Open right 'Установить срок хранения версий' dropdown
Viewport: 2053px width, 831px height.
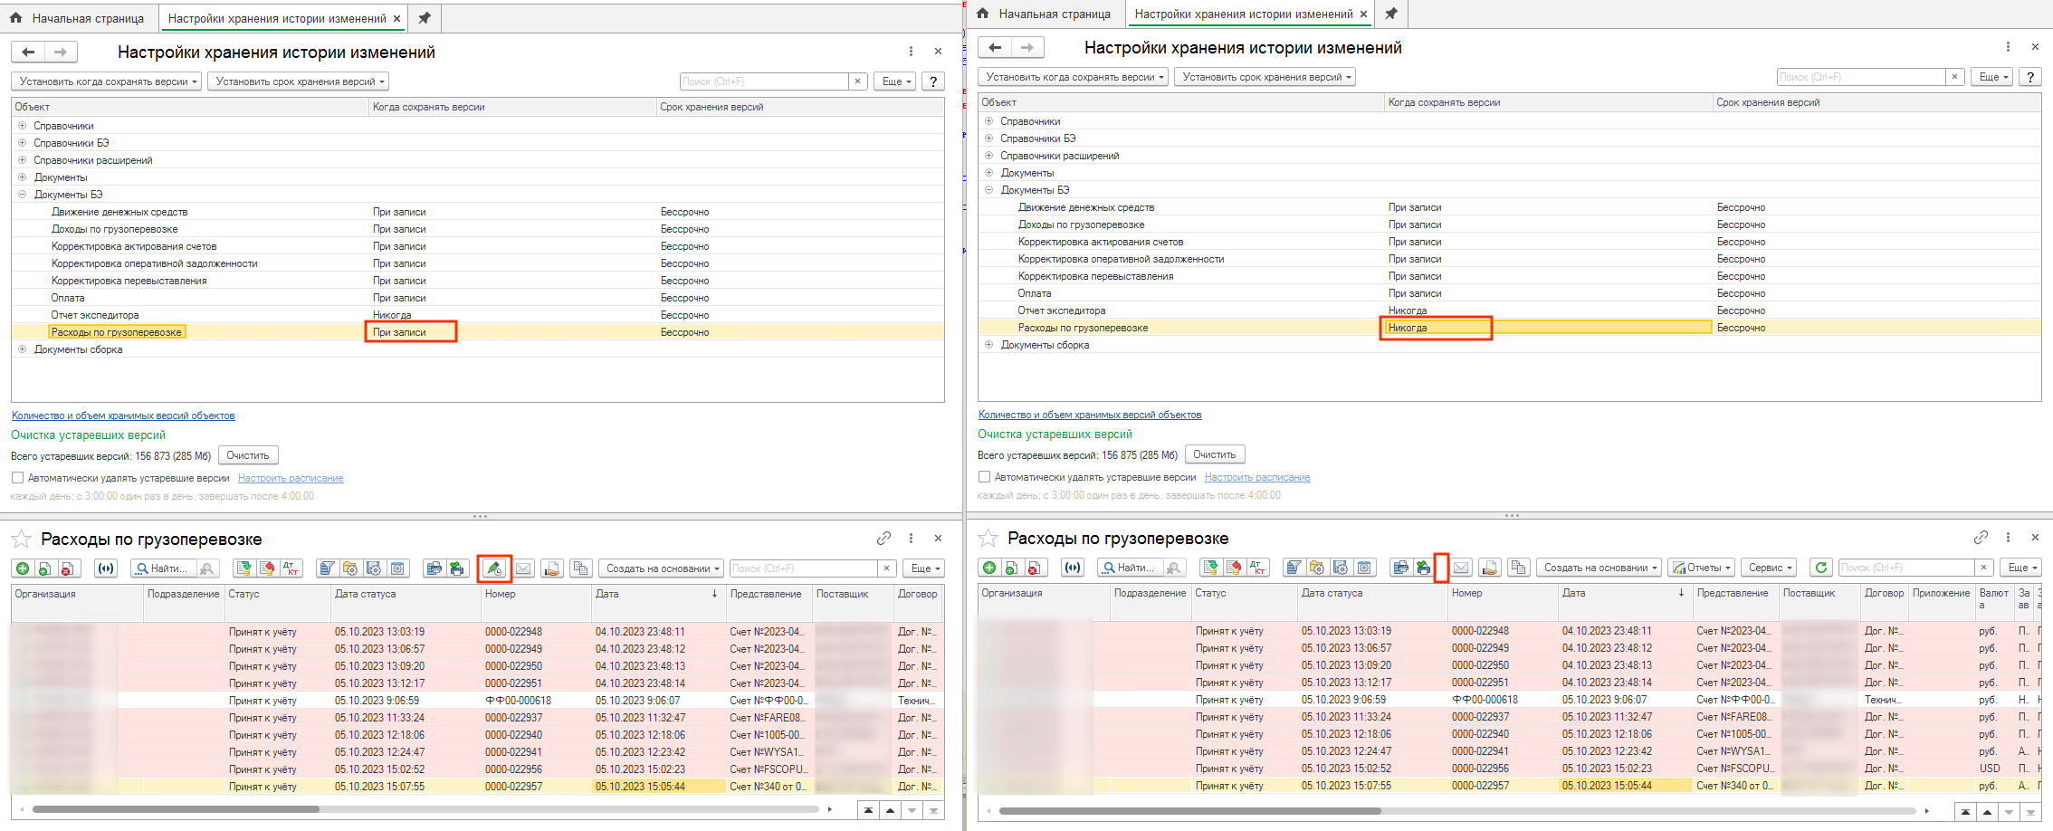[x=1265, y=77]
